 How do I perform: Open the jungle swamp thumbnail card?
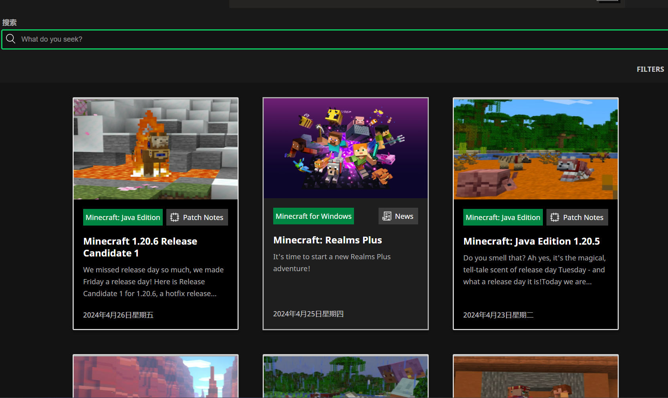pos(346,377)
